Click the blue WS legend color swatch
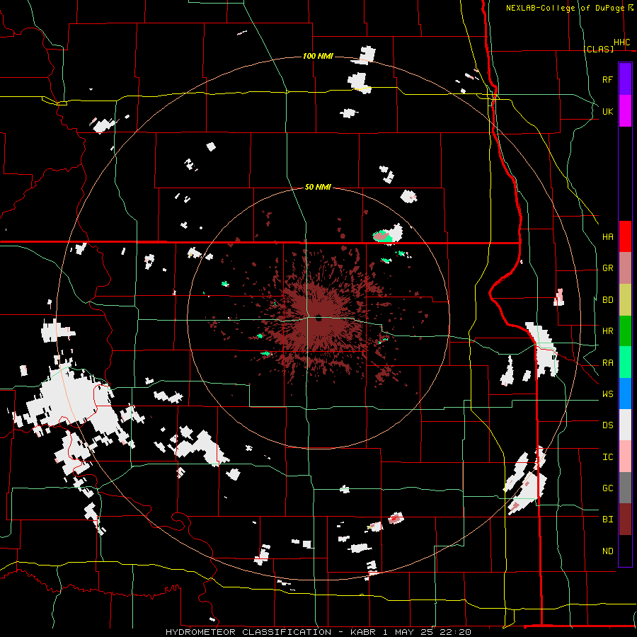 tap(625, 394)
